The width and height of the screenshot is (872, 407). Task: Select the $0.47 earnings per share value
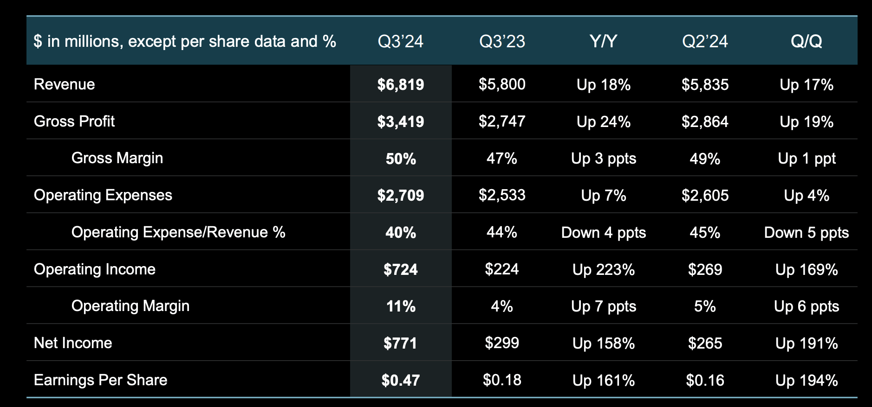tap(400, 380)
